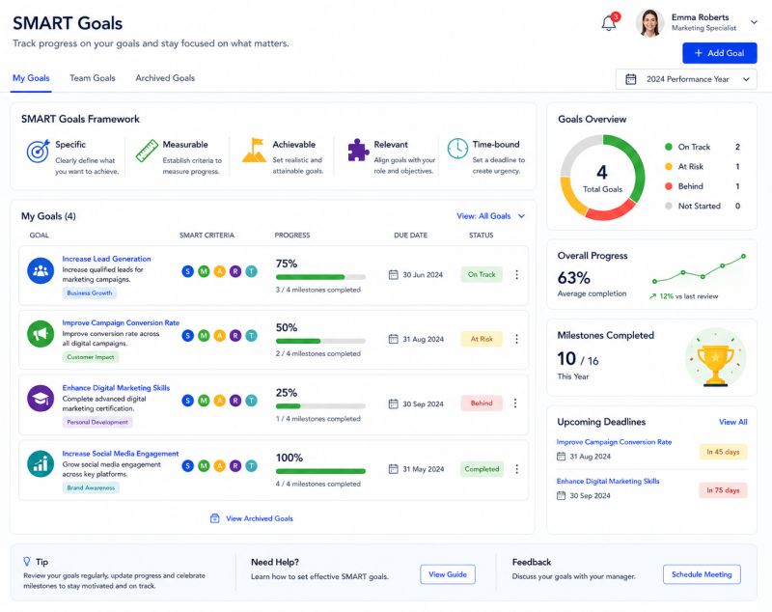Open the View: All Goals filter dropdown

(x=491, y=216)
